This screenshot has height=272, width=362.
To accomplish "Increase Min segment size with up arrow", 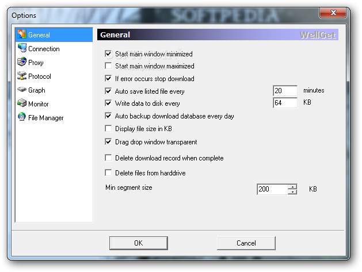I will [292, 187].
